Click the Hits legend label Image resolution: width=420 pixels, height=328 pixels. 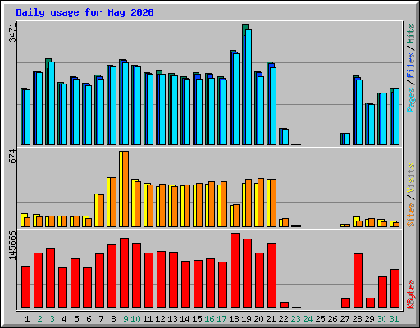point(411,34)
